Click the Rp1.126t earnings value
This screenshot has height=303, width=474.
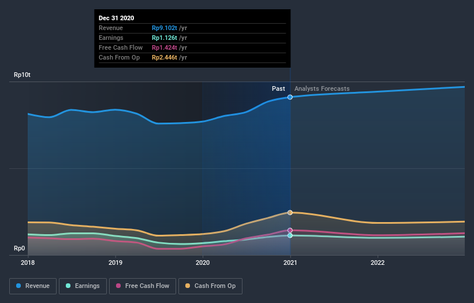pos(165,38)
